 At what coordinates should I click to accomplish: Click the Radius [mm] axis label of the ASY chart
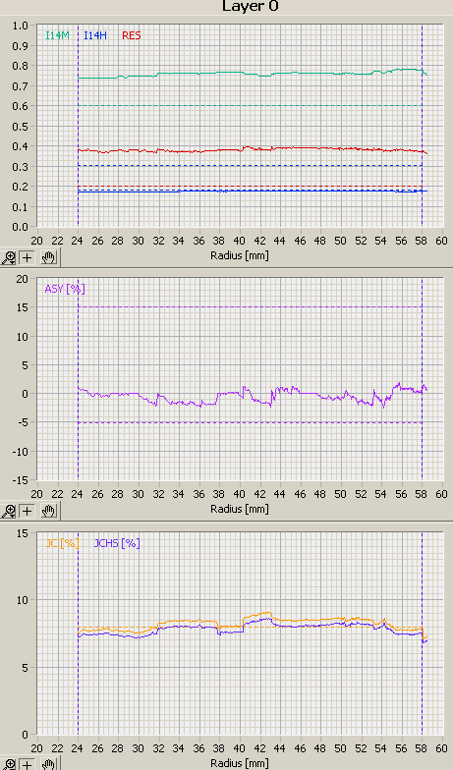(x=240, y=509)
